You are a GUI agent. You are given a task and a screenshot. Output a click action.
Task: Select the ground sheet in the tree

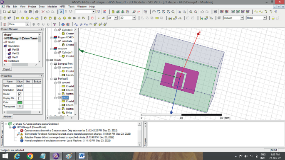click(66, 82)
